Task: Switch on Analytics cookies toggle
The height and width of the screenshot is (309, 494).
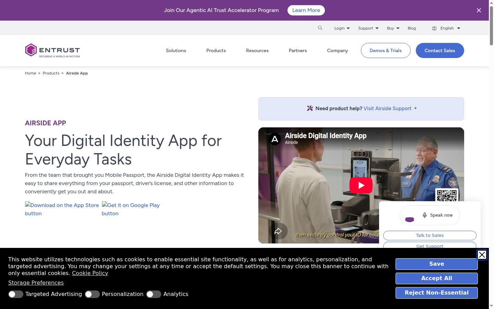Action: tap(154, 294)
